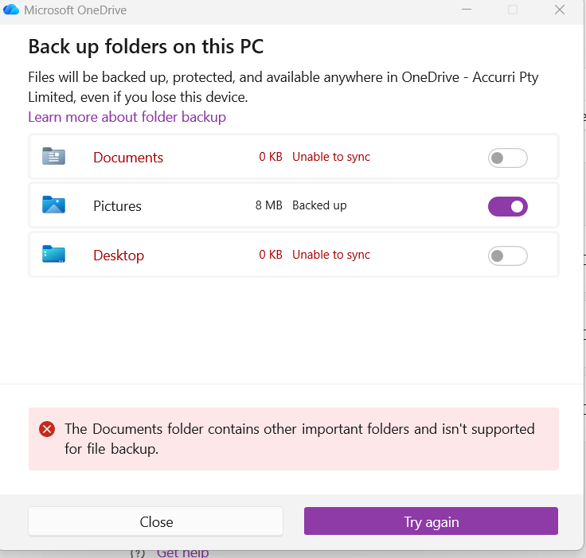Click the red error icon in the alert
Screen dimensions: 586x558
pyautogui.click(x=47, y=429)
